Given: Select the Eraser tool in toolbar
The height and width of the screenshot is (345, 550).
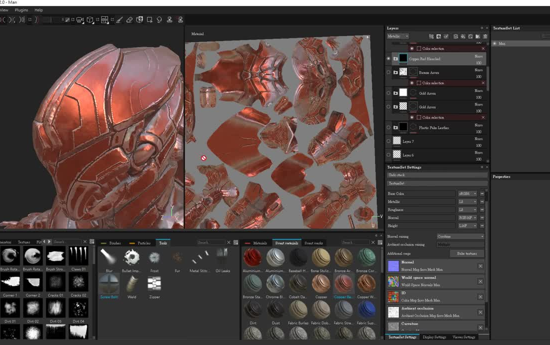Looking at the screenshot, I should pos(129,20).
